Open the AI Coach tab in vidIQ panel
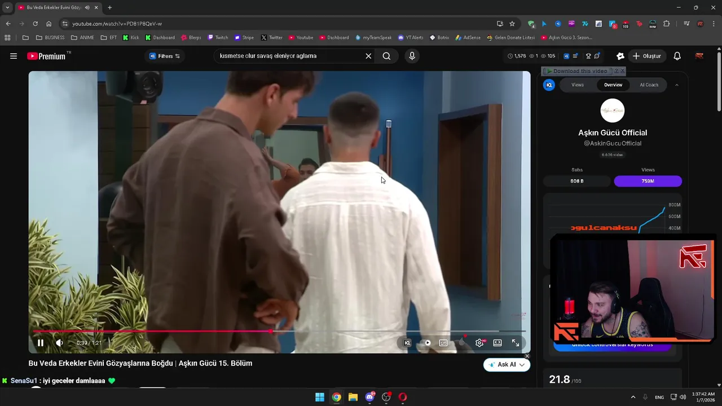 [x=649, y=85]
